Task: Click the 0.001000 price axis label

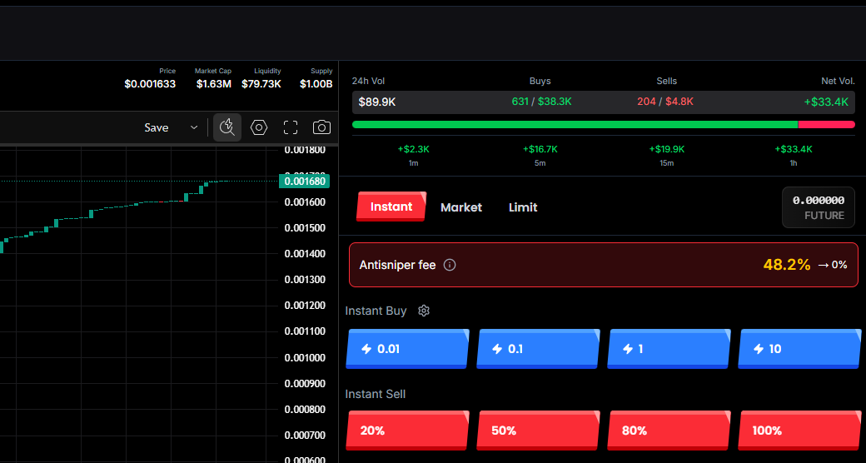Action: 305,357
